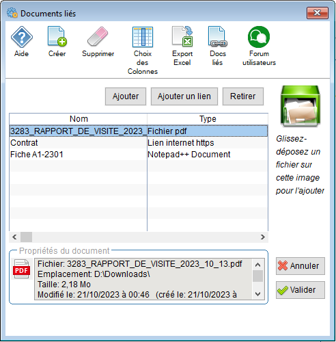Click the PDF file type icon
Screen dimensions: 336x342
(21, 269)
